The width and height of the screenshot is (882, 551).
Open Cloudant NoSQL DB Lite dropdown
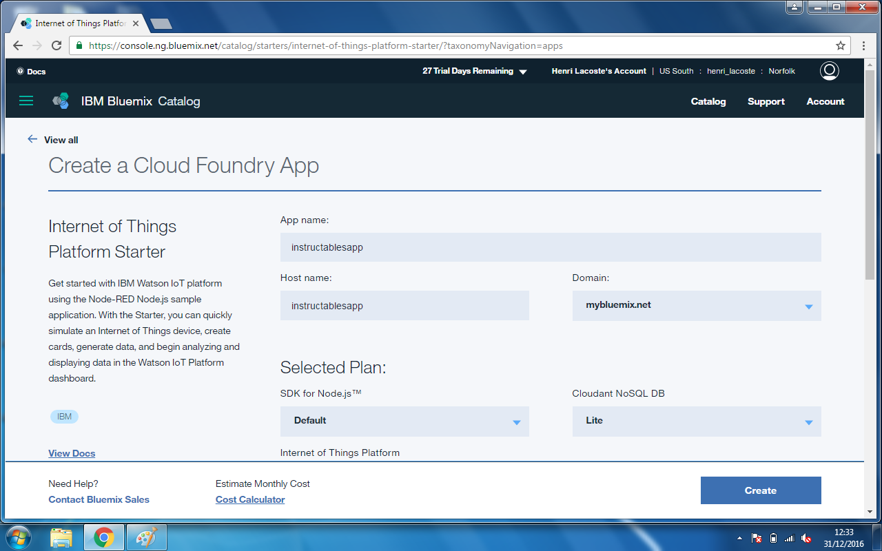click(x=697, y=421)
